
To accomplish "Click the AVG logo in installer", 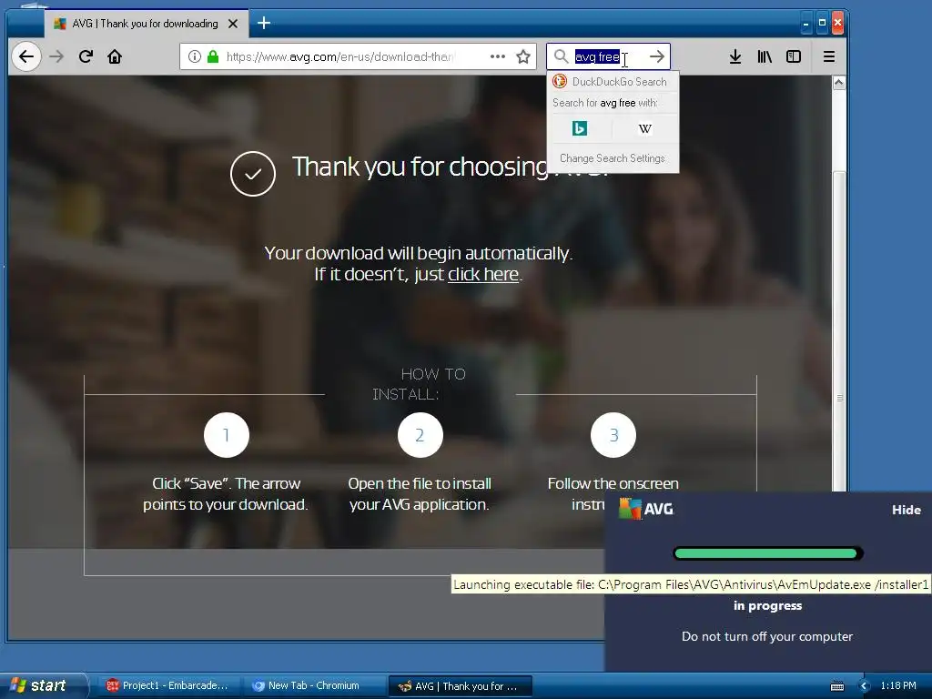I will click(x=646, y=509).
